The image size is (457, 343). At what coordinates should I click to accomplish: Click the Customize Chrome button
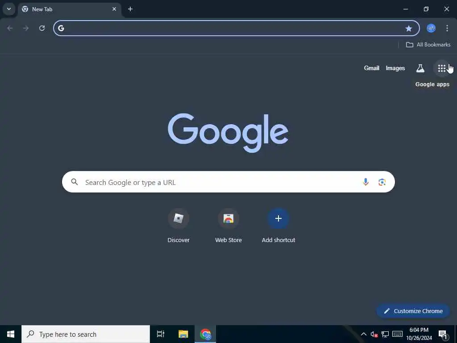413,311
